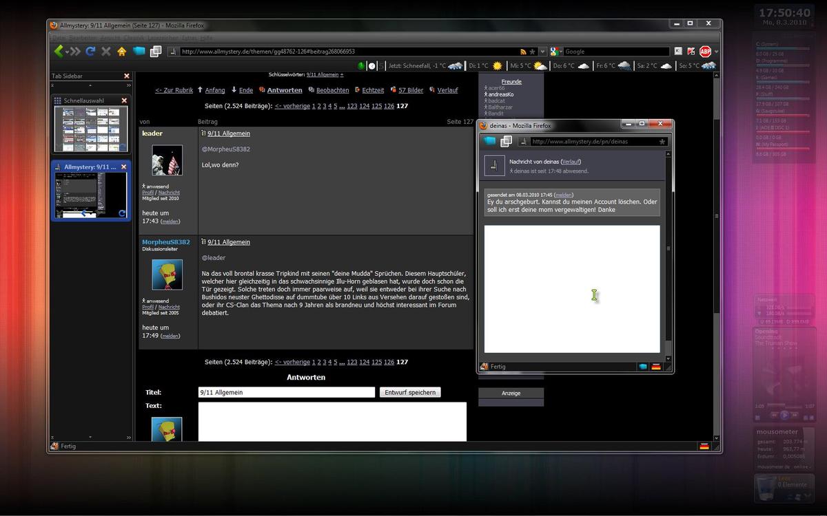Open Verlauf link in deinas message
Viewport: 827px width, 516px height.
[571, 162]
